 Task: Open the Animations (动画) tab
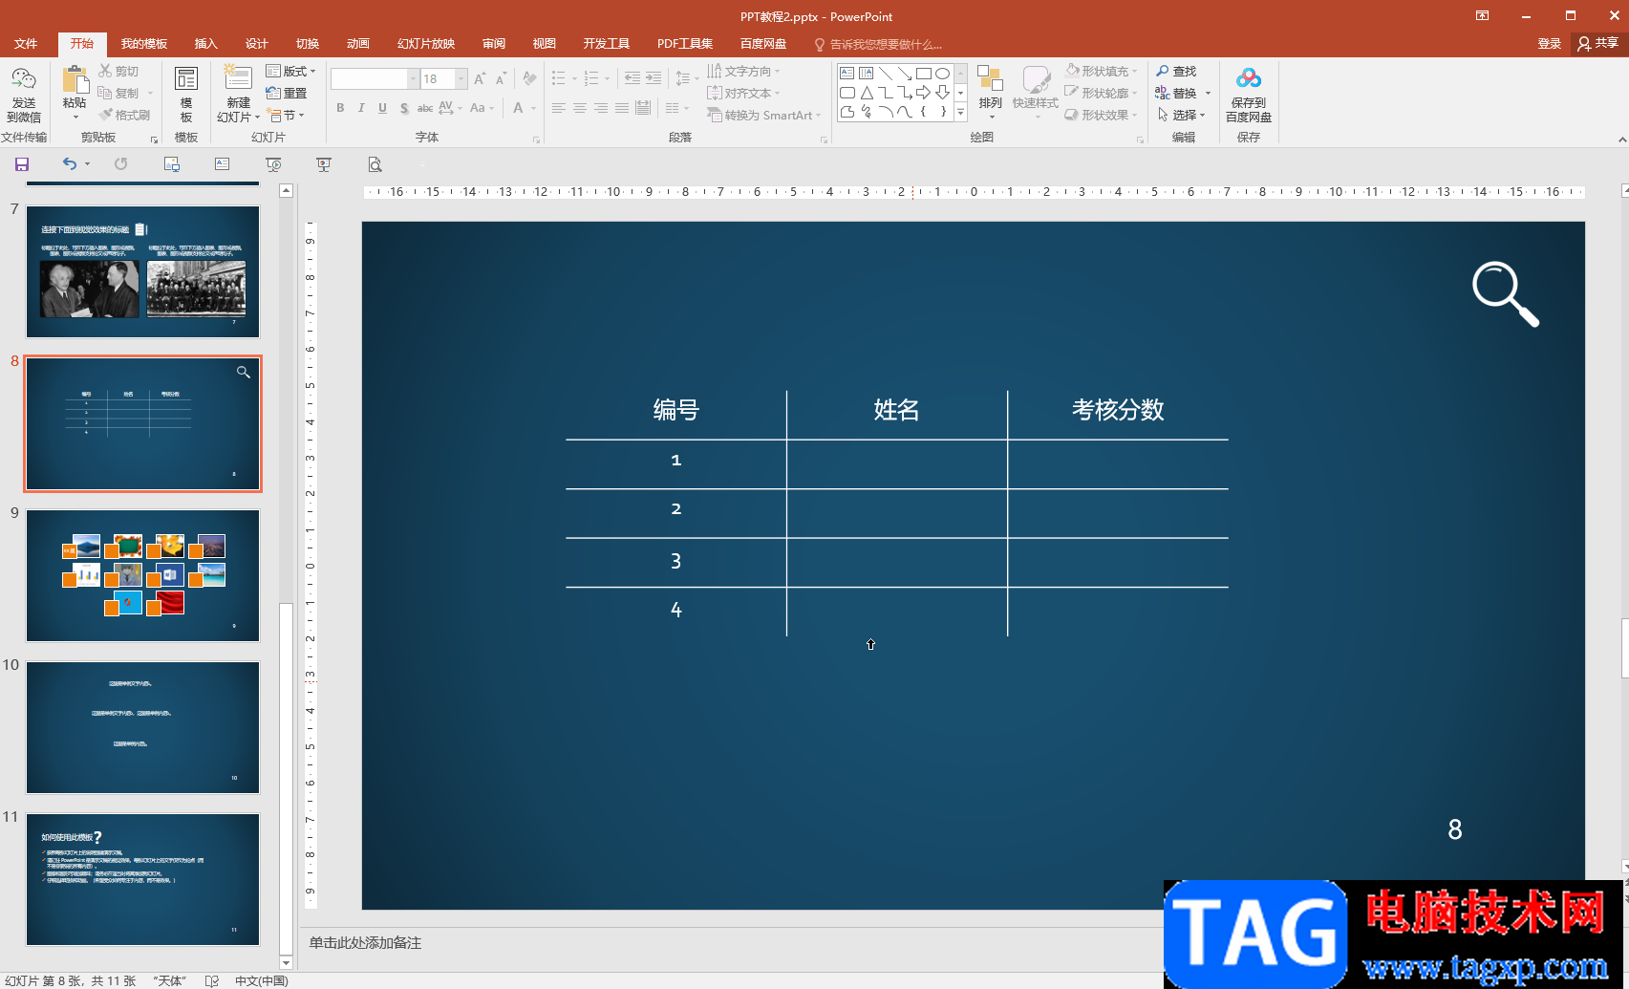(x=358, y=44)
